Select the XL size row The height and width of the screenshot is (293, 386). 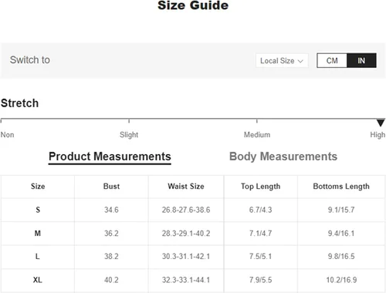tap(193, 280)
